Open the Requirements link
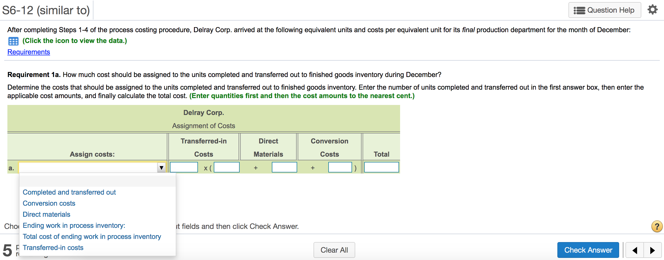Screen dimensions: 664x260 [29, 52]
